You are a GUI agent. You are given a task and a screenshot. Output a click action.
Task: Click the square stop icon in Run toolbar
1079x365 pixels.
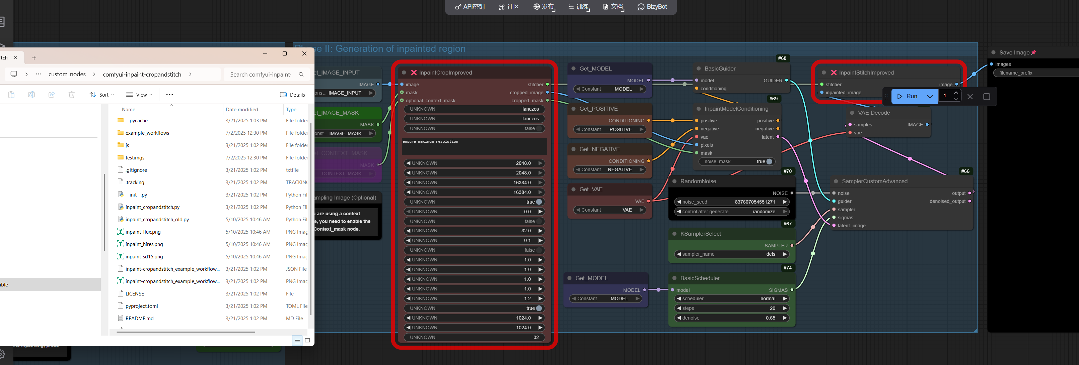[987, 97]
